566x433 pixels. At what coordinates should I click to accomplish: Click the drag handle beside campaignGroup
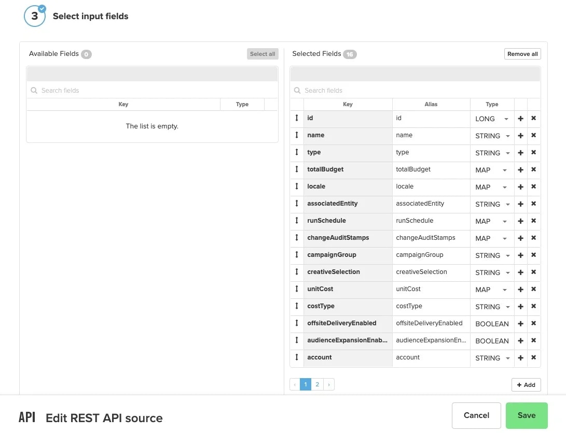click(296, 255)
